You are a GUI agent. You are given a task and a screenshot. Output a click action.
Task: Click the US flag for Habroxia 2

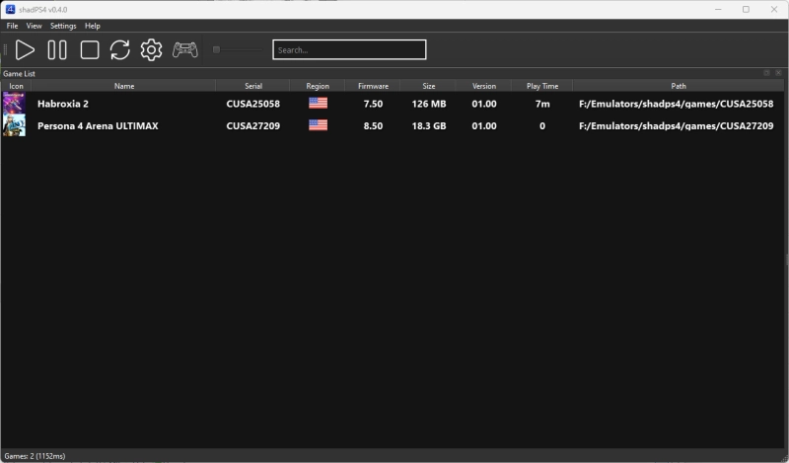pos(318,103)
